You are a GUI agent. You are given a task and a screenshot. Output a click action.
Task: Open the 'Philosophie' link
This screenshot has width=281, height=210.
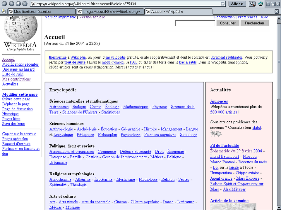pos(107,135)
